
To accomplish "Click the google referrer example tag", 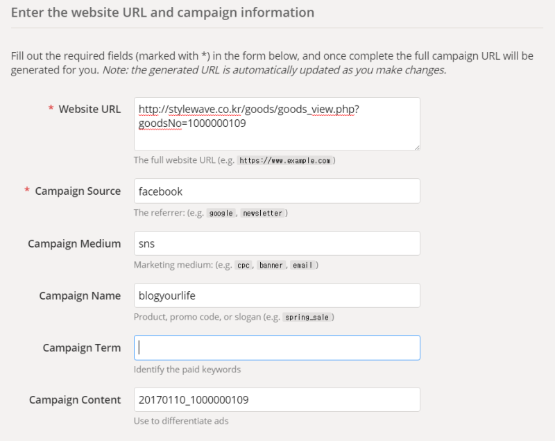I will coord(221,213).
